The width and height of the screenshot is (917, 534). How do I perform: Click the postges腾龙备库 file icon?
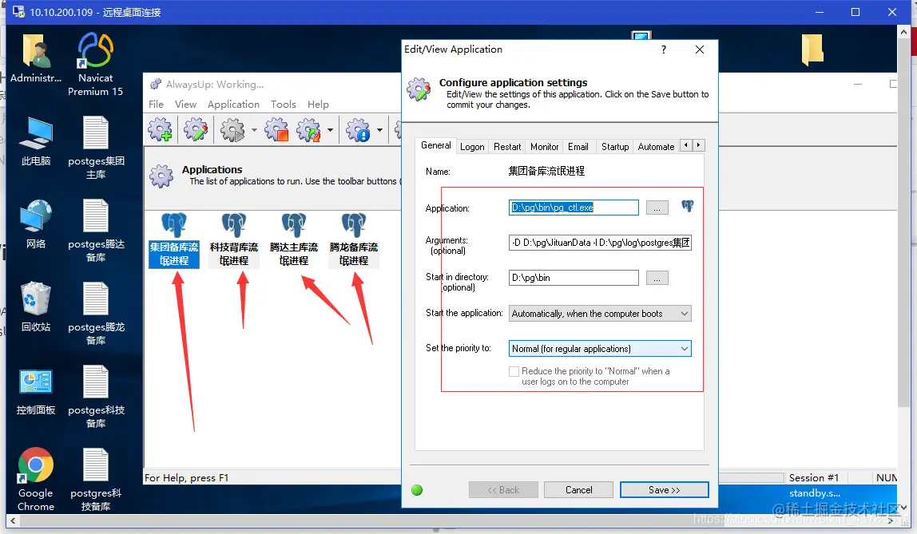(96, 314)
